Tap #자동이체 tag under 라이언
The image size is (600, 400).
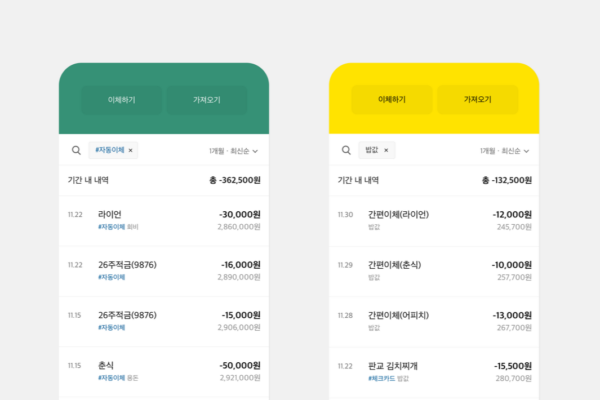coord(112,227)
